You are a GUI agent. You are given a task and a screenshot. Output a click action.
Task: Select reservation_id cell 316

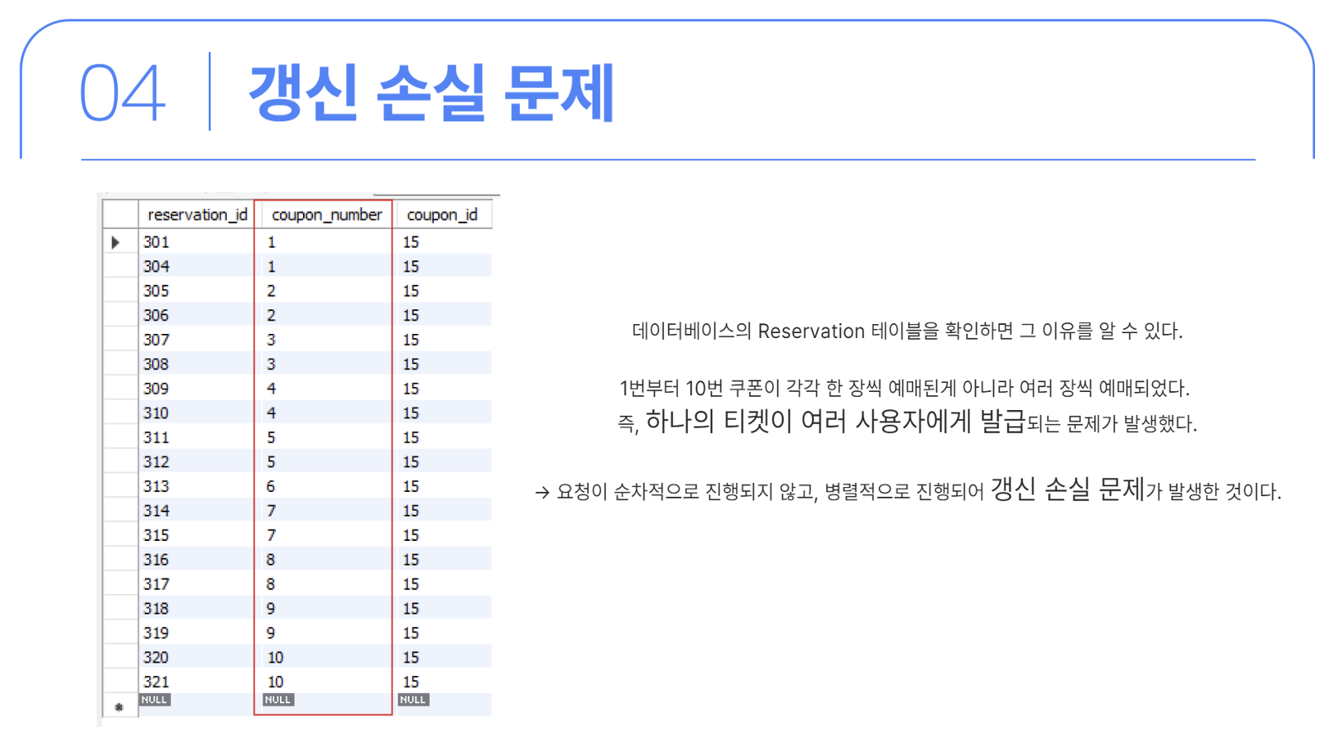click(x=156, y=560)
